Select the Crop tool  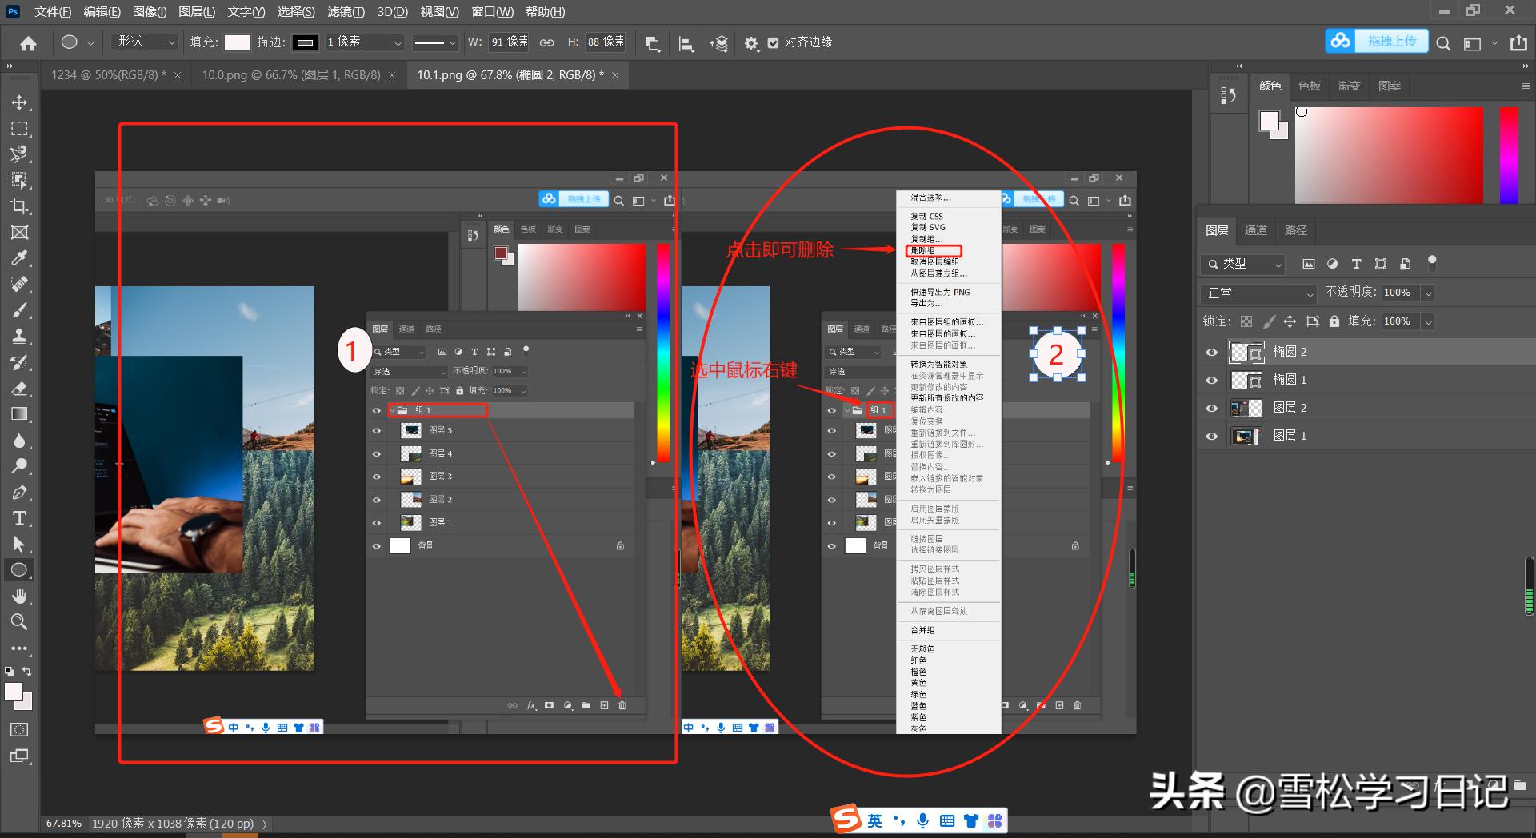[19, 206]
